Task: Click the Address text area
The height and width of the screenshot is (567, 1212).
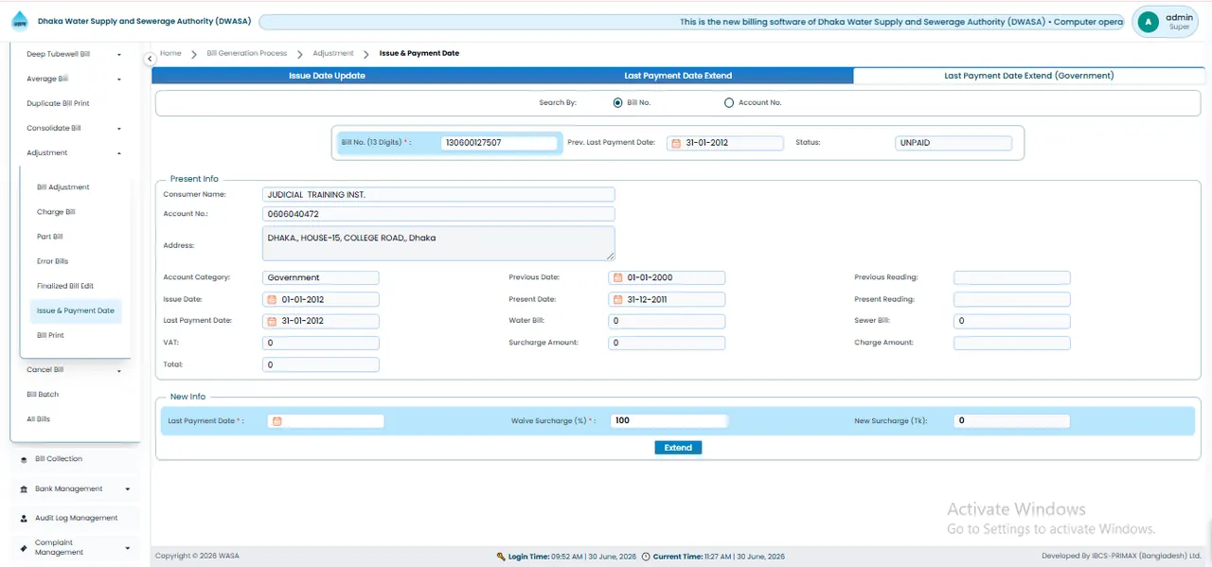Action: pos(439,243)
